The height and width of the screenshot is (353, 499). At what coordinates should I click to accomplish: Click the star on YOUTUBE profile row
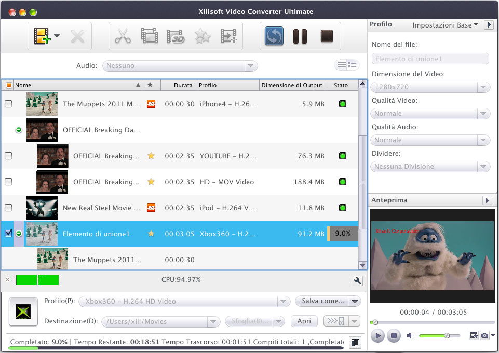tap(151, 156)
